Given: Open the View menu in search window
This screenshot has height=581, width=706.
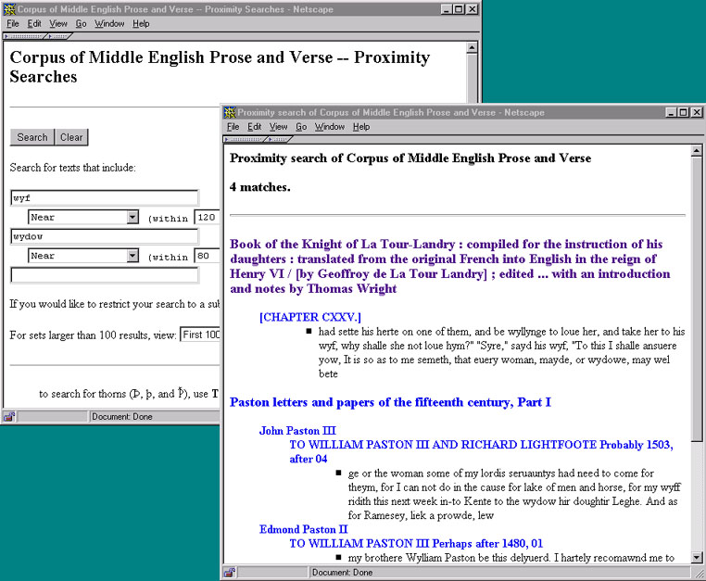Looking at the screenshot, I should 58,23.
